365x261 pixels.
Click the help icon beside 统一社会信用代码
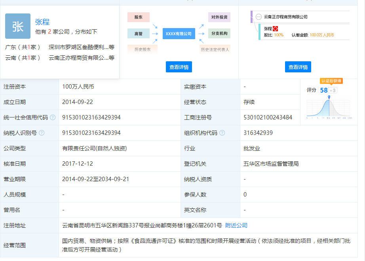pyautogui.click(x=53, y=117)
